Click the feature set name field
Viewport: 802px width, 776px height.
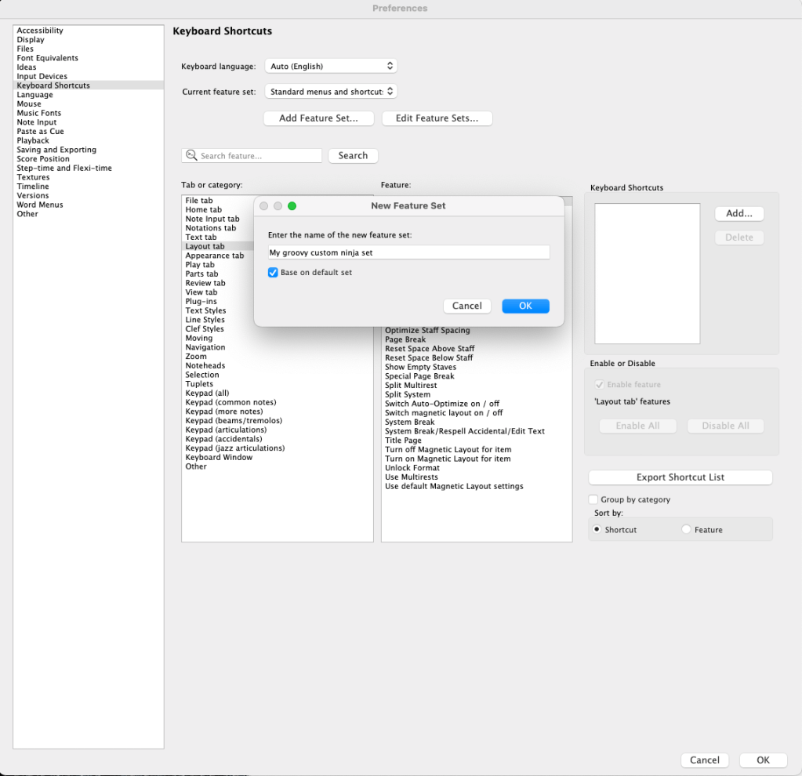408,252
